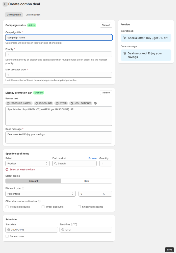This screenshot has width=176, height=253.
Task: Enable the Product discounts checkbox
Action: pos(7,207)
